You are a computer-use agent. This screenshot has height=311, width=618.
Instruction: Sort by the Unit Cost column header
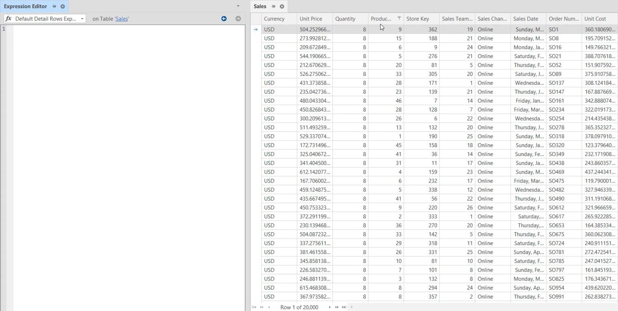[x=600, y=19]
